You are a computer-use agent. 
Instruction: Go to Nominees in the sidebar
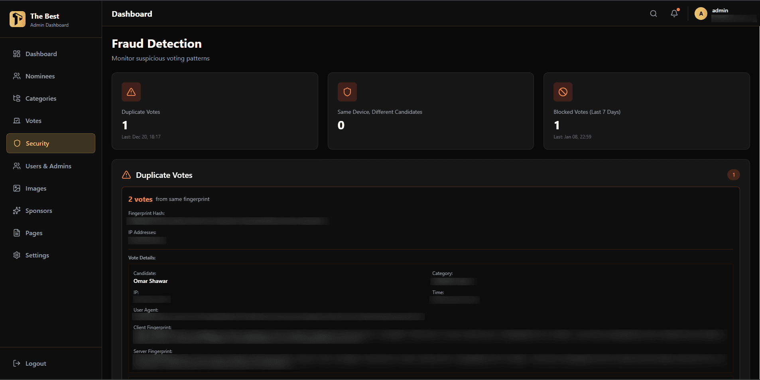(51, 76)
